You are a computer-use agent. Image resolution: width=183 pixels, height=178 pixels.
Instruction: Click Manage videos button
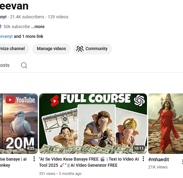coord(51,49)
